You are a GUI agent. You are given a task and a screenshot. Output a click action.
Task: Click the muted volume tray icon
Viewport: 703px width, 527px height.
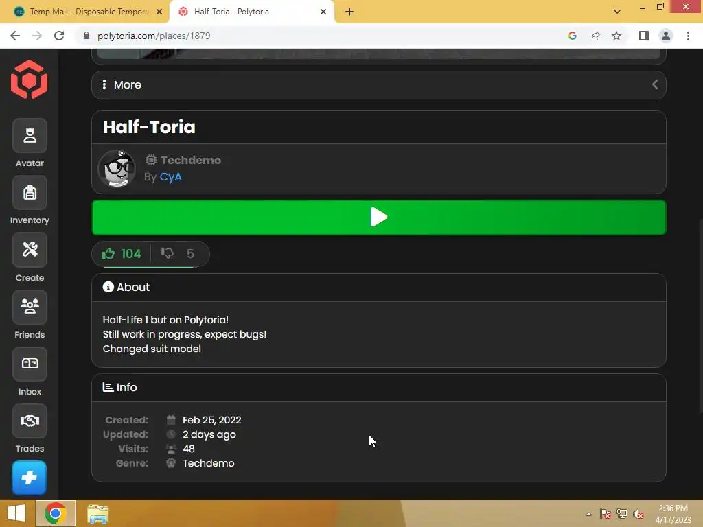[638, 514]
